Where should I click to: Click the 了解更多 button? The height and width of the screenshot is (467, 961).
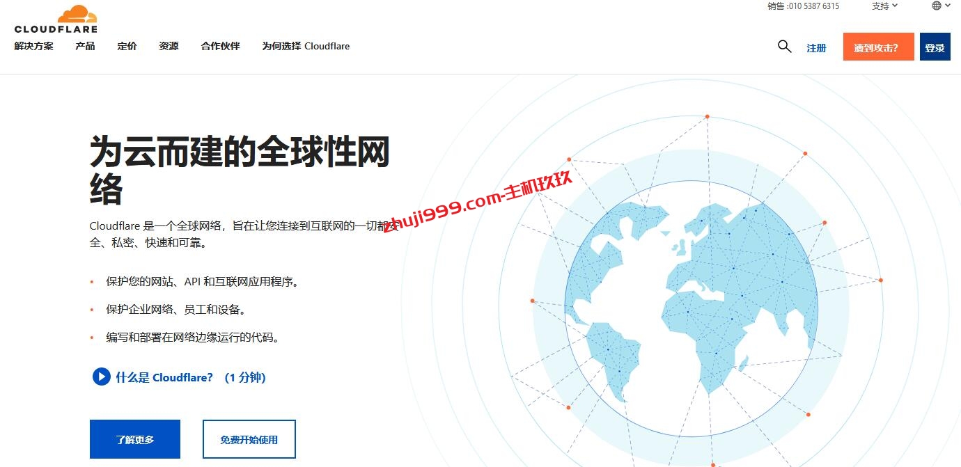pyautogui.click(x=135, y=439)
